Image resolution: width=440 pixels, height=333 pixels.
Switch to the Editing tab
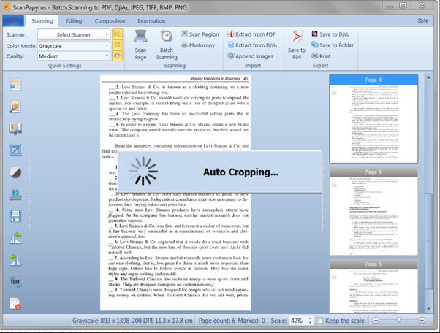click(x=74, y=21)
